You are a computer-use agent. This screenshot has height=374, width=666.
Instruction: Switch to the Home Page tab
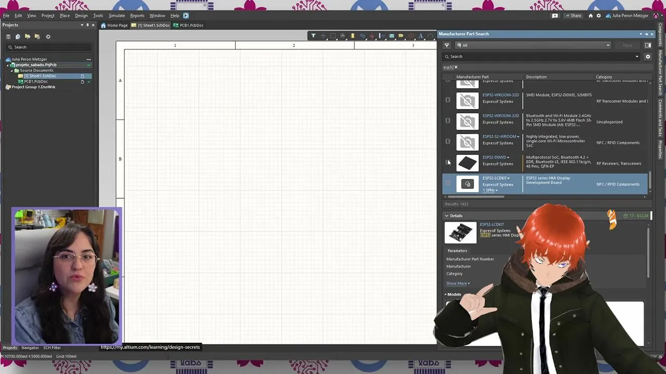(x=114, y=25)
